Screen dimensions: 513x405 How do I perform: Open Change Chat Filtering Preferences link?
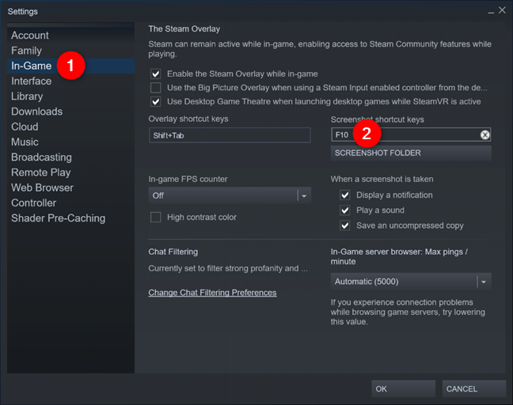(x=212, y=293)
